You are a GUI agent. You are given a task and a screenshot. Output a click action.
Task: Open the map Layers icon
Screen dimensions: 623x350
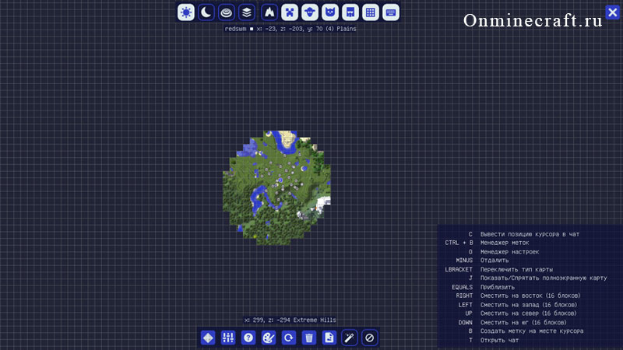(247, 12)
